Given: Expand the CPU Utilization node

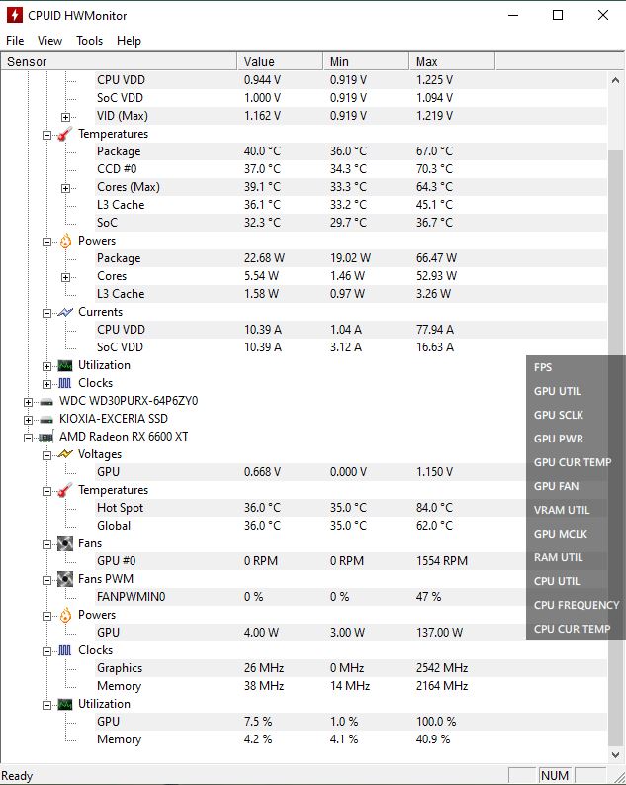Looking at the screenshot, I should [46, 365].
